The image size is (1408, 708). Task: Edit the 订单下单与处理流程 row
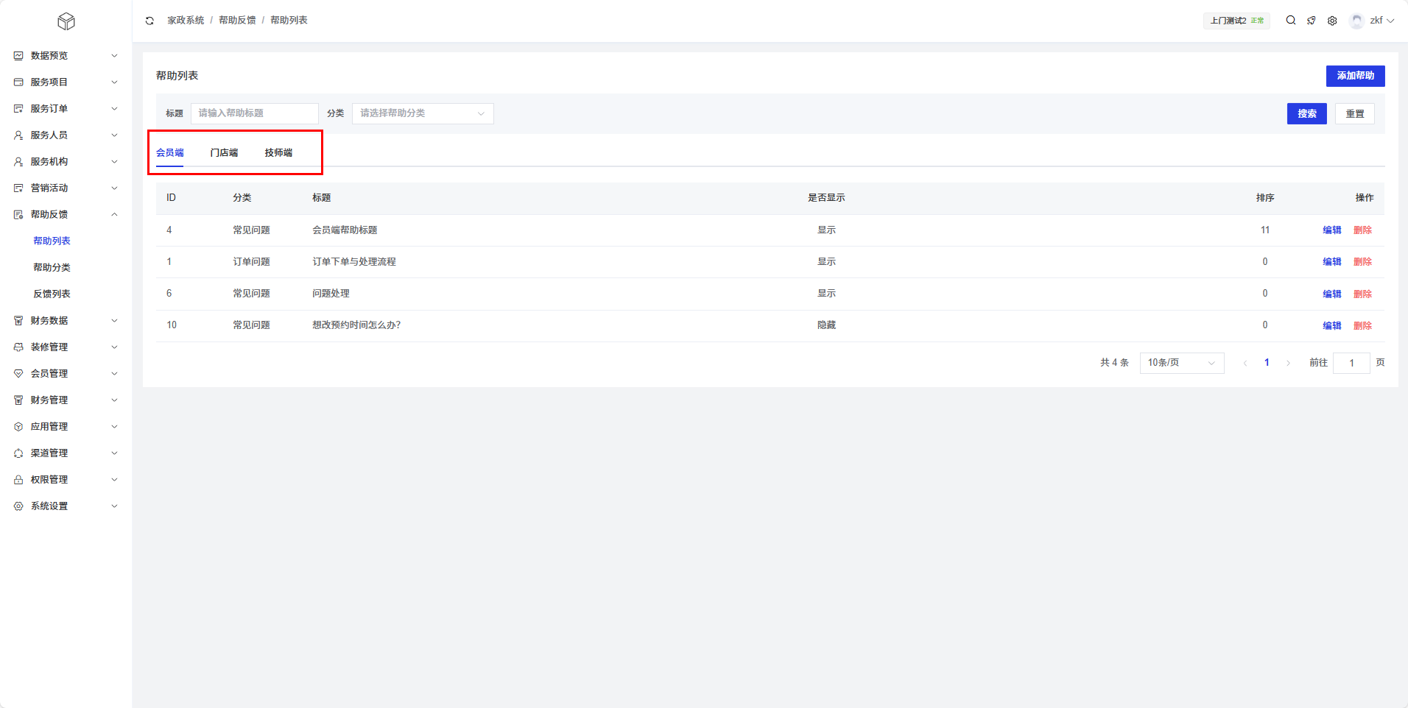click(x=1332, y=262)
